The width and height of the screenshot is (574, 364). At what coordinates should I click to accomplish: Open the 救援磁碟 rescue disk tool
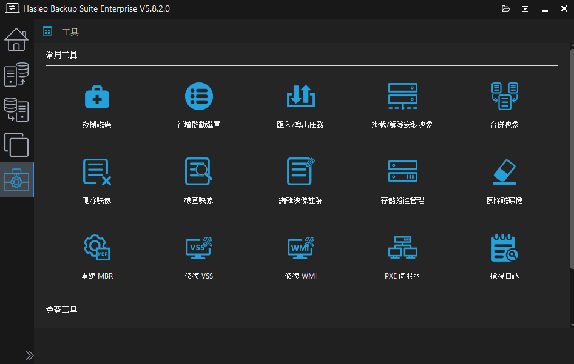(x=96, y=97)
